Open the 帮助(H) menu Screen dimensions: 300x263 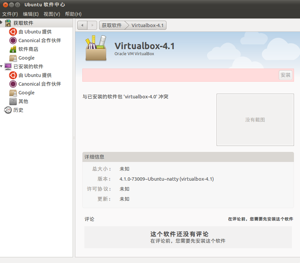pyautogui.click(x=73, y=14)
